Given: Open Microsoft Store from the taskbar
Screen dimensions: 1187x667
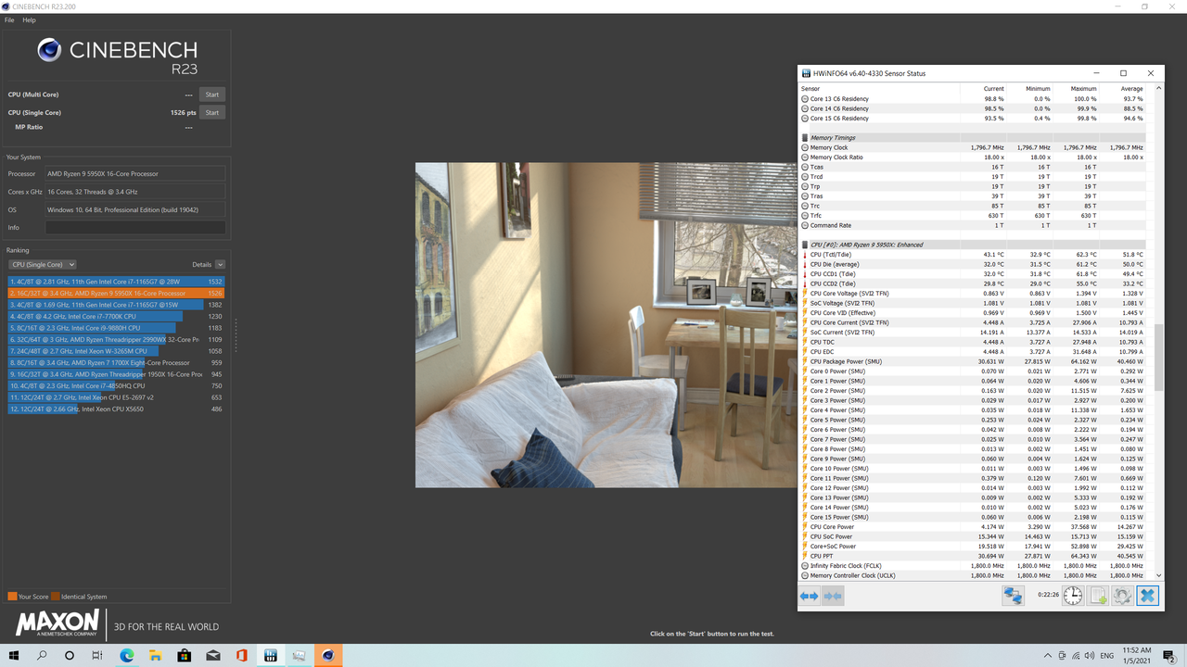Looking at the screenshot, I should point(185,656).
